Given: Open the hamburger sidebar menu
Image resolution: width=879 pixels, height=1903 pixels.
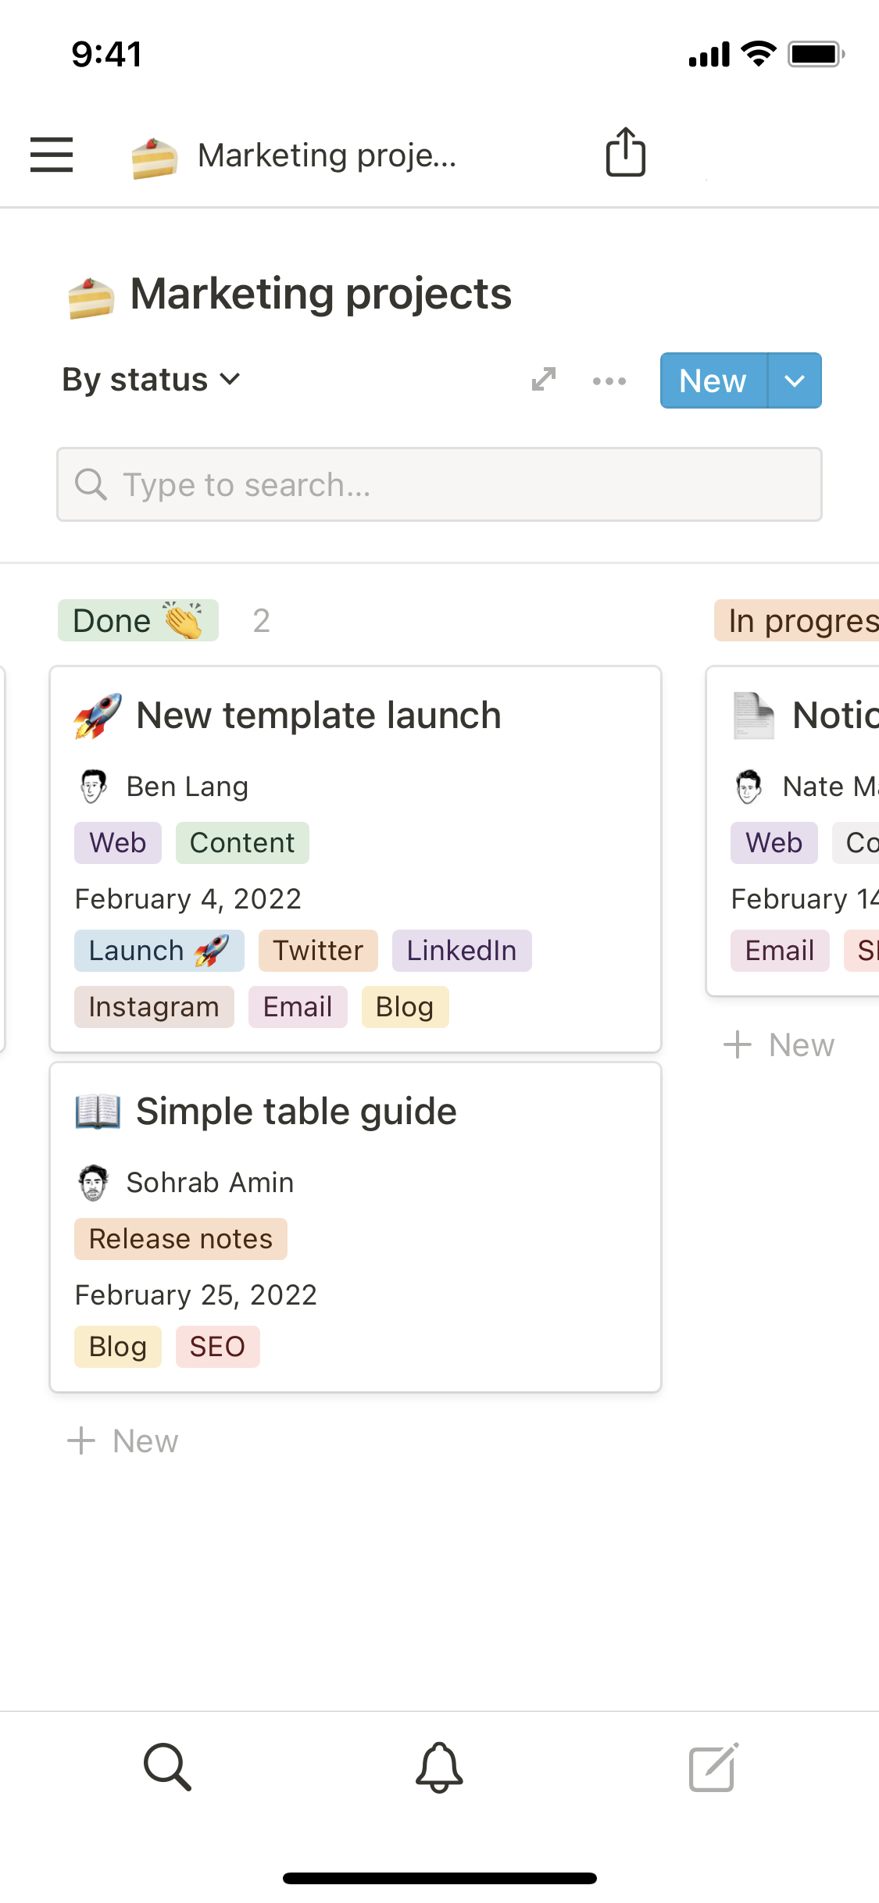Looking at the screenshot, I should (x=52, y=154).
